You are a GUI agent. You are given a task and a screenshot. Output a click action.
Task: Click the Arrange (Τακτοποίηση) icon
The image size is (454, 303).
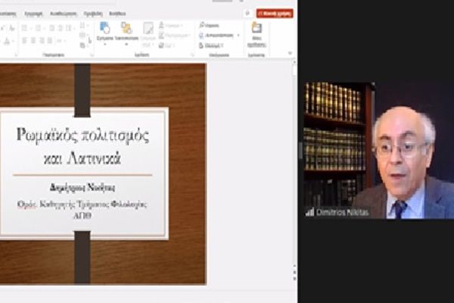pos(126,29)
